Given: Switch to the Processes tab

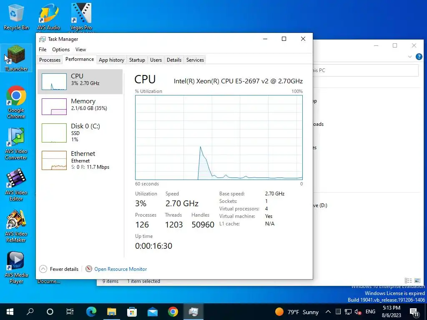Looking at the screenshot, I should (50, 60).
